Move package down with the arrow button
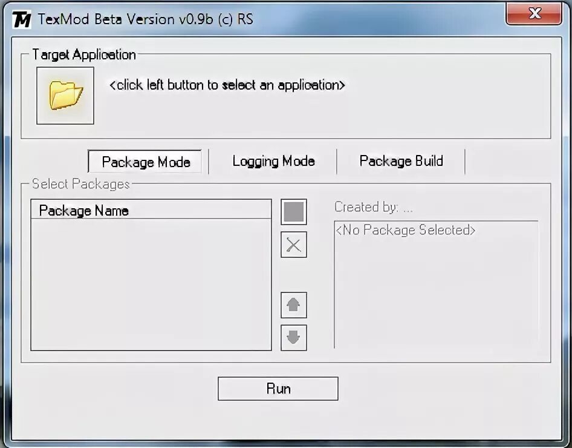 294,338
